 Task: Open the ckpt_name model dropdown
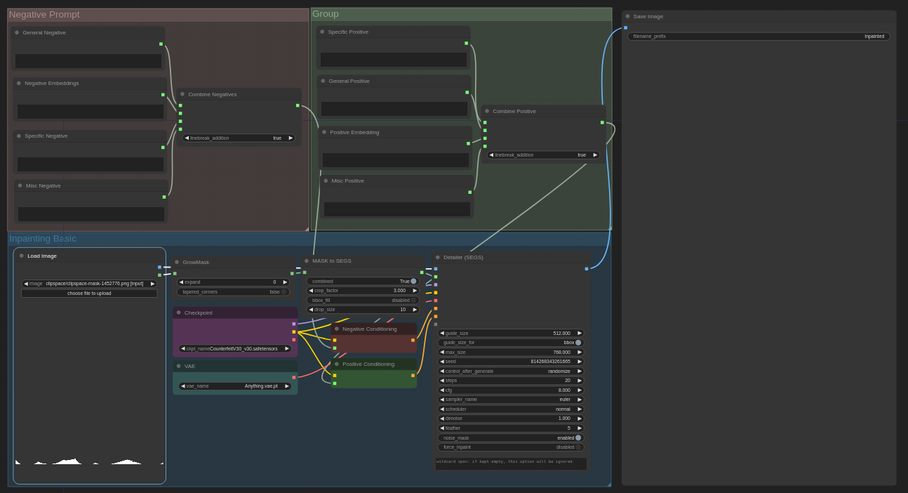[x=235, y=348]
